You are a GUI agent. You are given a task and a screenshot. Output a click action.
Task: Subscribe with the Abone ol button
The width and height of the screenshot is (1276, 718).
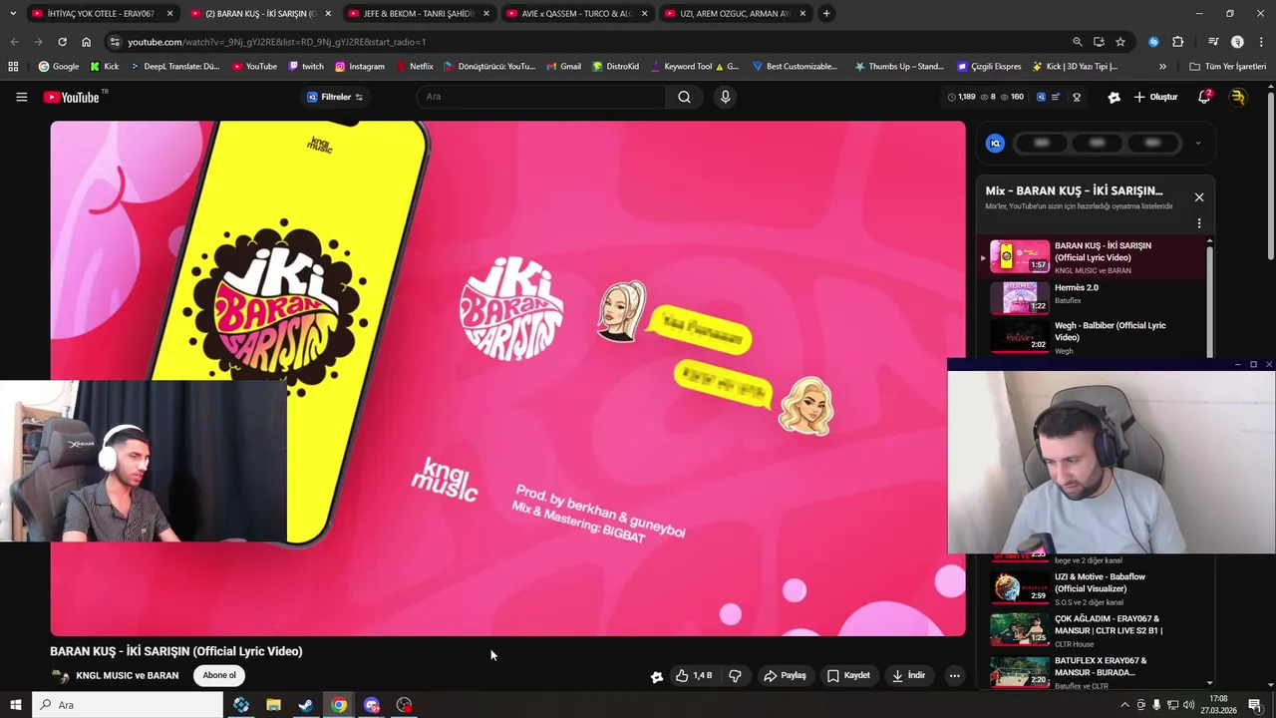[219, 675]
